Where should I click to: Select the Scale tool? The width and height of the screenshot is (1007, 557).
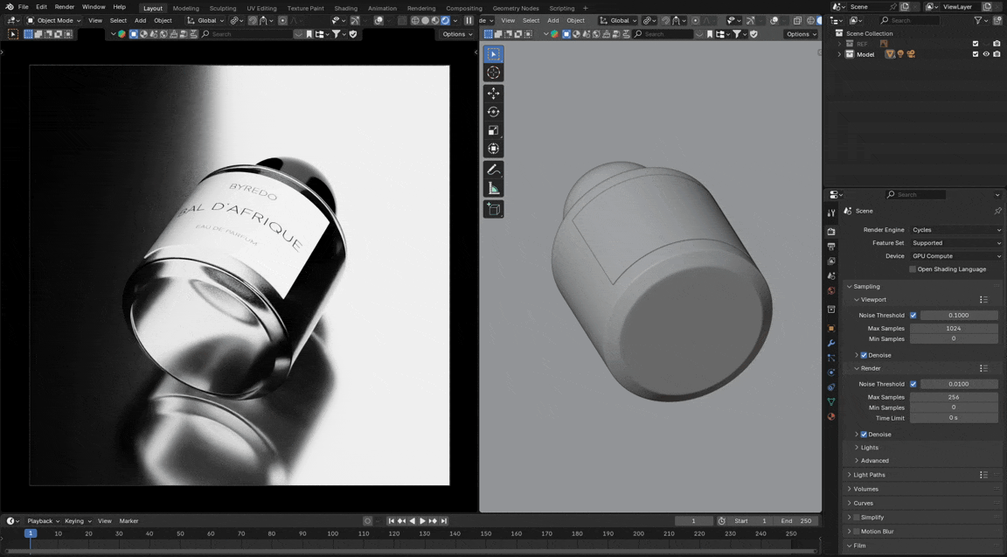click(493, 130)
